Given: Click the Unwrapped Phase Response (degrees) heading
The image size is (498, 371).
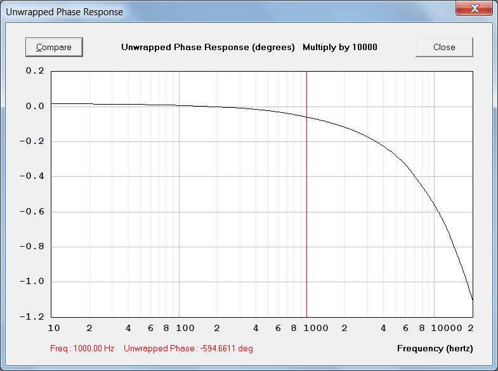Looking at the screenshot, I should pos(208,48).
